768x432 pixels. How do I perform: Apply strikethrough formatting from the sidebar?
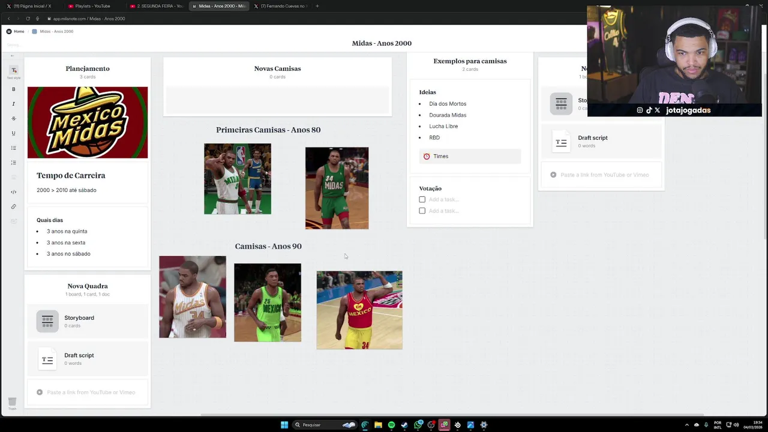coord(14,119)
